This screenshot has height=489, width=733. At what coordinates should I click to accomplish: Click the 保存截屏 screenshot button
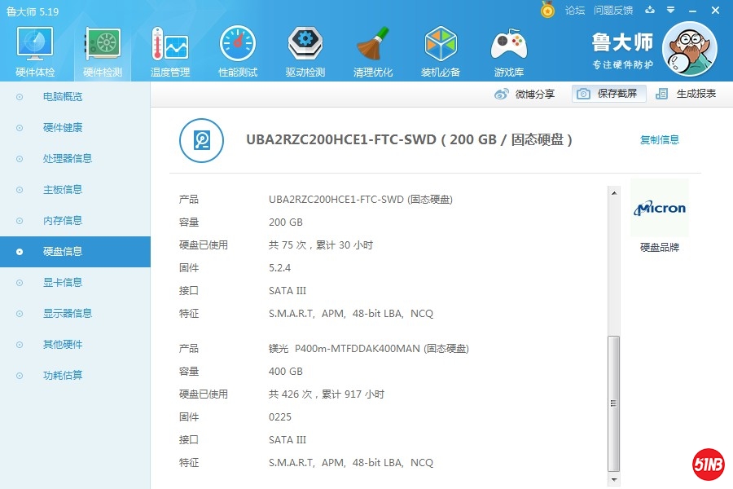pos(608,94)
